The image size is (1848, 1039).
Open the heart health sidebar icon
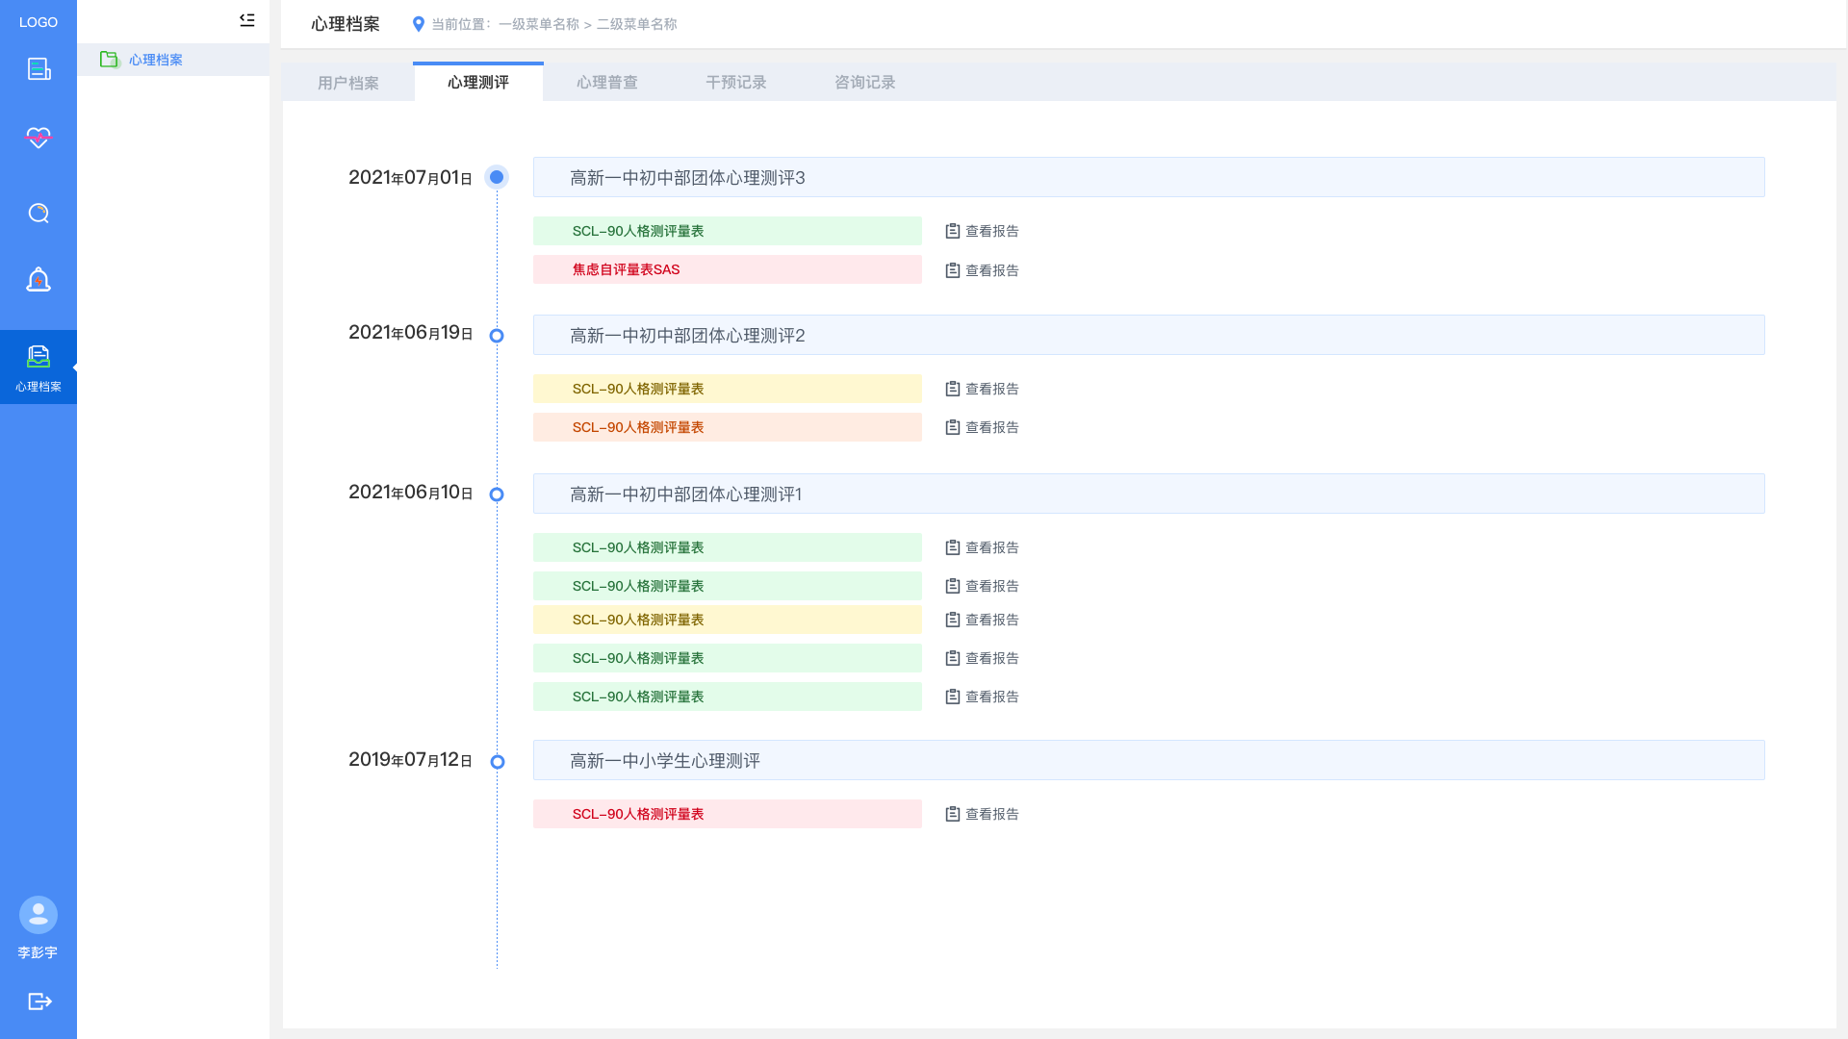pyautogui.click(x=38, y=138)
